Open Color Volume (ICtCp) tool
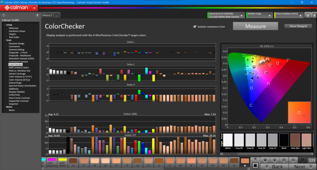Screen dimensions: 317x170 (19, 80)
